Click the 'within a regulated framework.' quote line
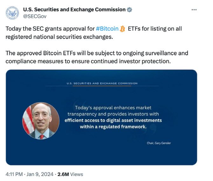 pyautogui.click(x=113, y=127)
